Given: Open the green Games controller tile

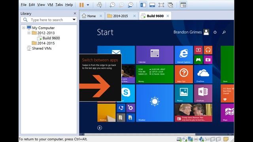Looking at the screenshot, I should (x=198, y=60).
